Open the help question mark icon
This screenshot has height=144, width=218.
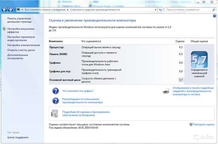214,16
